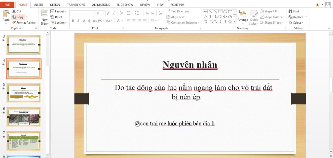Collapse the ribbon with the chevron
333x158 pixels.
tap(330, 28)
